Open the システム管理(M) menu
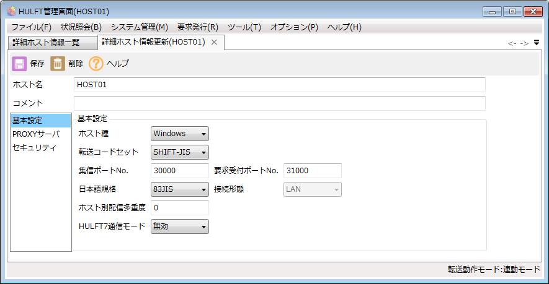Image resolution: width=549 pixels, height=284 pixels. tap(140, 27)
